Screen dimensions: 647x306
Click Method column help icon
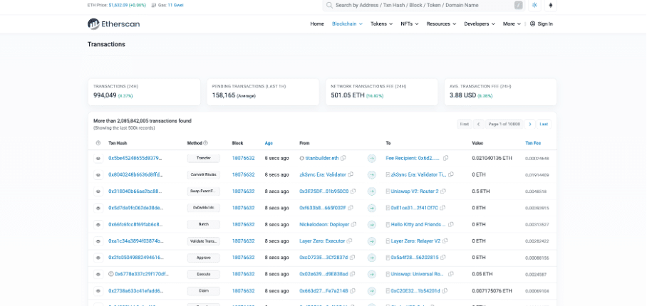tap(205, 143)
